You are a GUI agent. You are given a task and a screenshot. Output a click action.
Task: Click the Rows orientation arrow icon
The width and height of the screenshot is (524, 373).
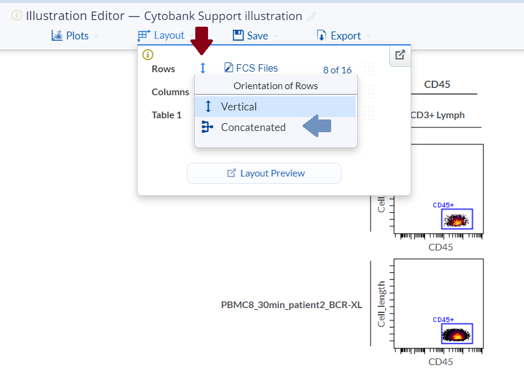pyautogui.click(x=203, y=69)
